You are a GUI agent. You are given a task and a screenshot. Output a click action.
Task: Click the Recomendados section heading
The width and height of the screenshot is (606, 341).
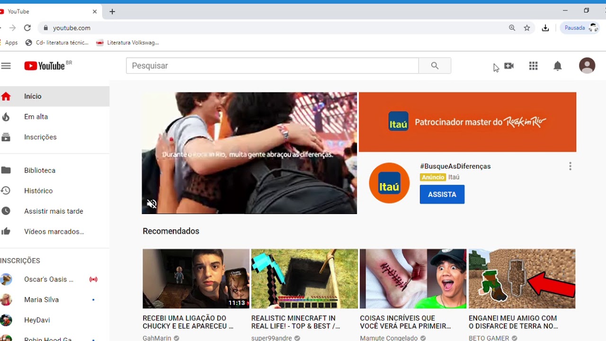click(171, 231)
